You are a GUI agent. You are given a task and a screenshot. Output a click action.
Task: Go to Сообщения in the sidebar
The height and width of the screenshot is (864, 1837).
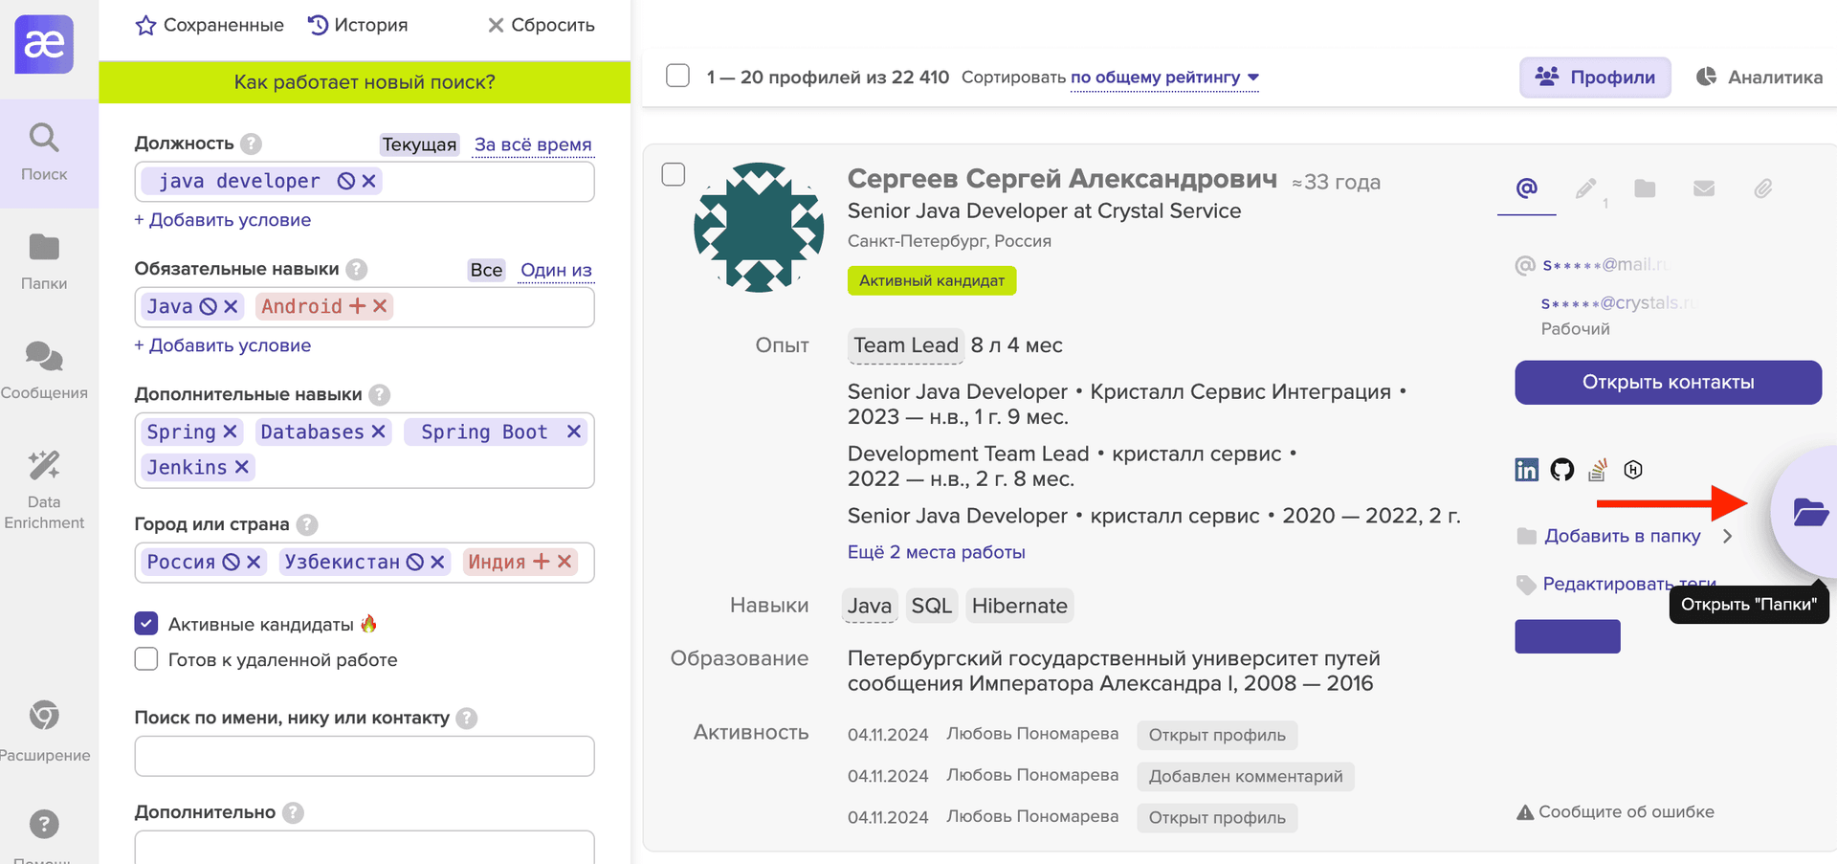pos(44,370)
